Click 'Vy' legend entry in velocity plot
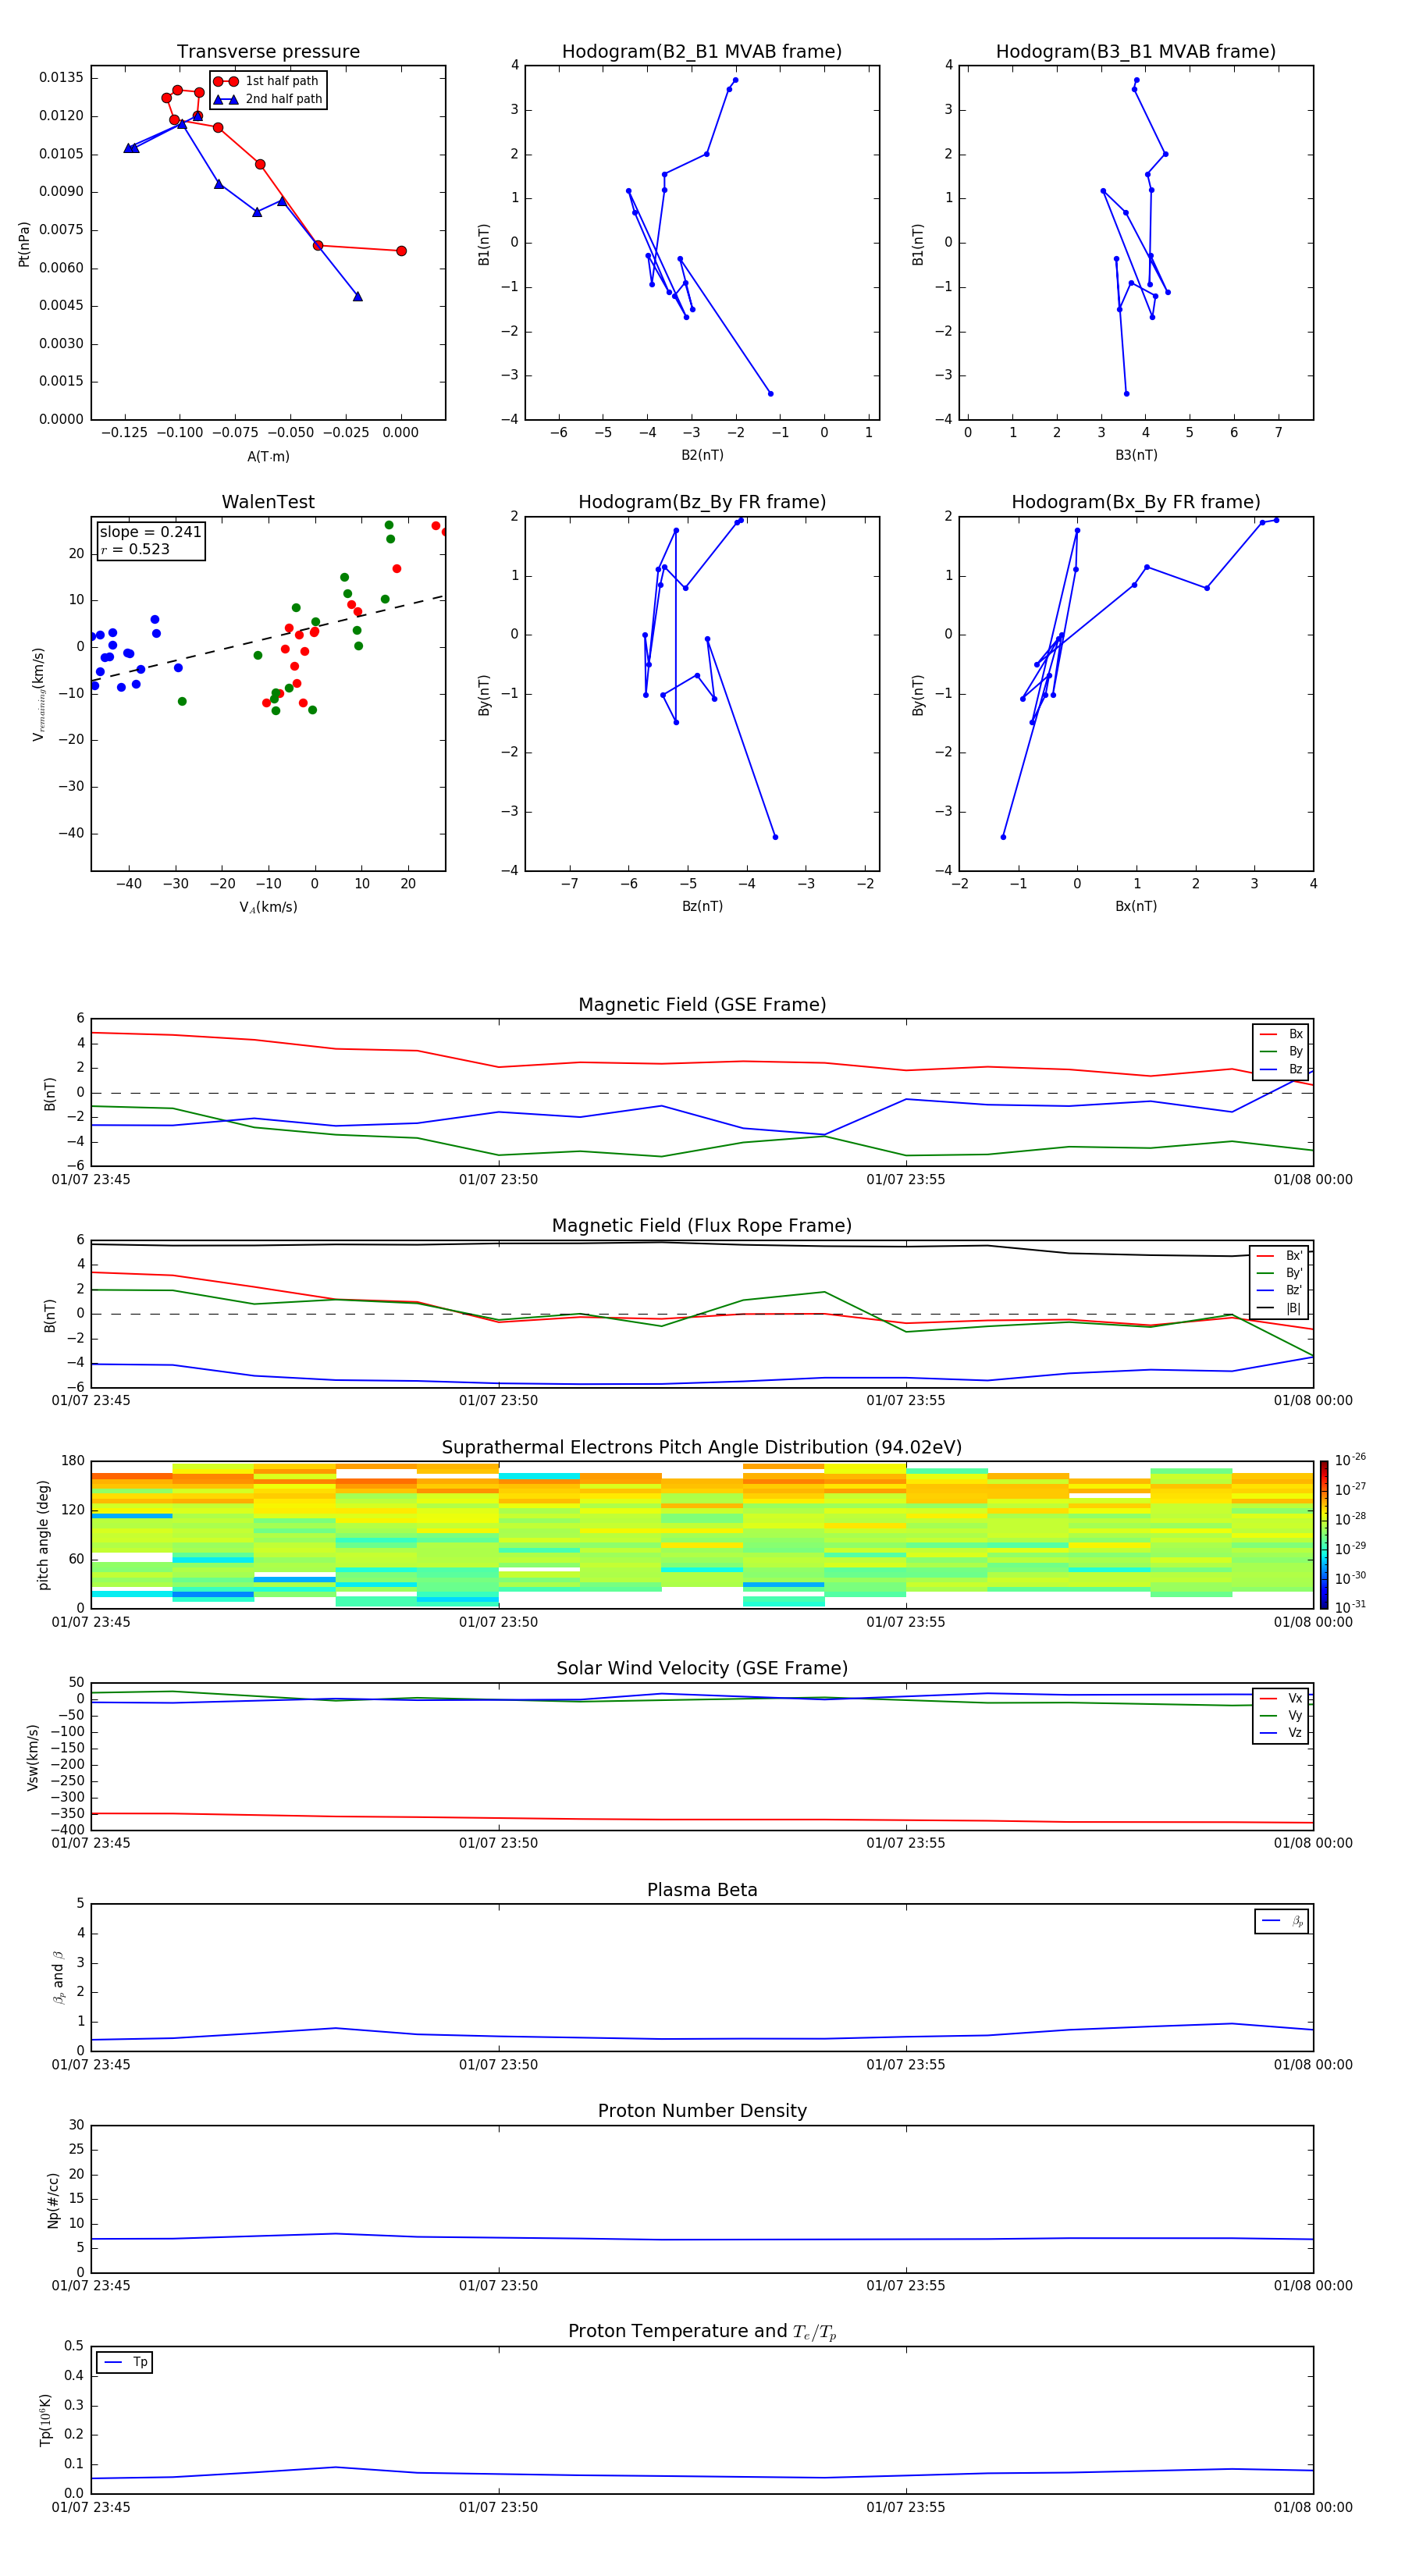Screen dimensions: 1405x2576 pyautogui.click(x=1281, y=1715)
